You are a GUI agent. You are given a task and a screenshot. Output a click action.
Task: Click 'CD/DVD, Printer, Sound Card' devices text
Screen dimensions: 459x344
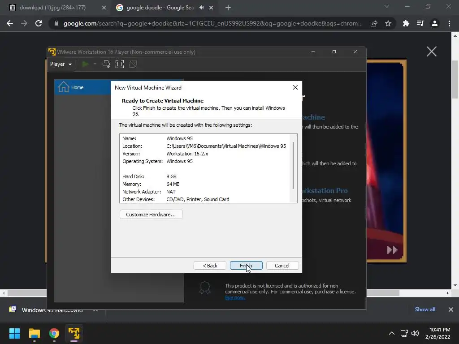click(x=198, y=199)
